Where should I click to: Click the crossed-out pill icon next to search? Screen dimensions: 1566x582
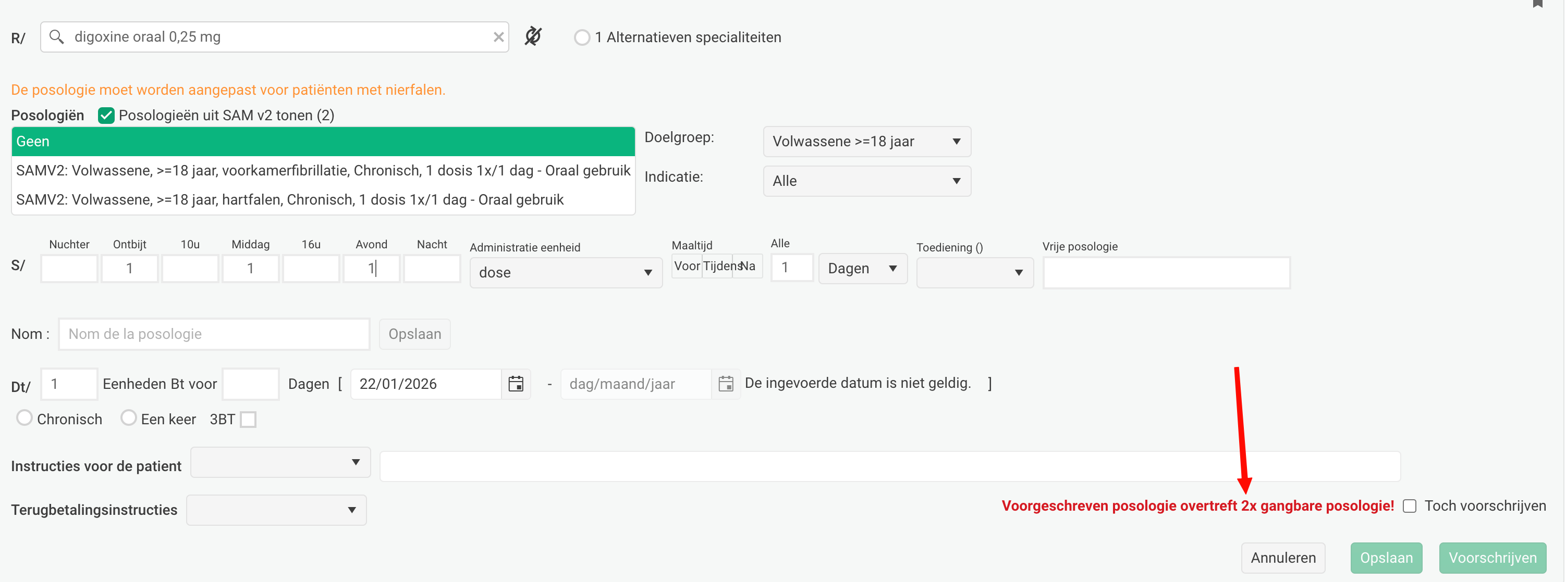click(x=533, y=36)
